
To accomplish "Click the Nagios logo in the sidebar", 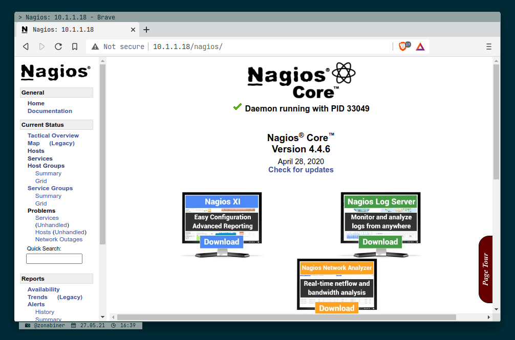I will pyautogui.click(x=55, y=73).
